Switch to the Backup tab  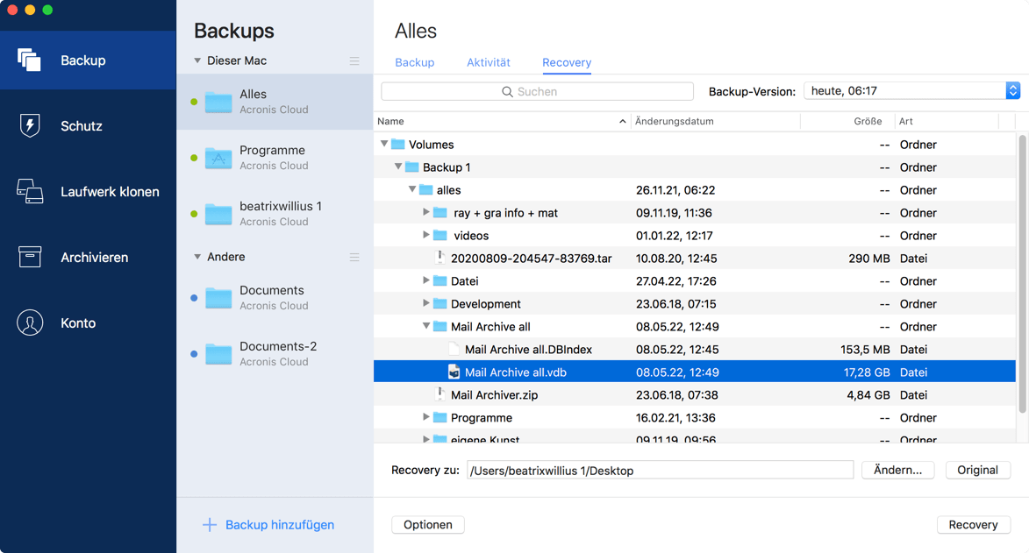click(414, 62)
